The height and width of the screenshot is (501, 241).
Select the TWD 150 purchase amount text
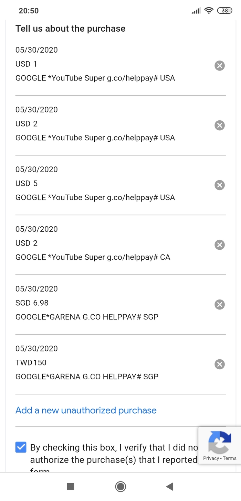[x=31, y=362]
